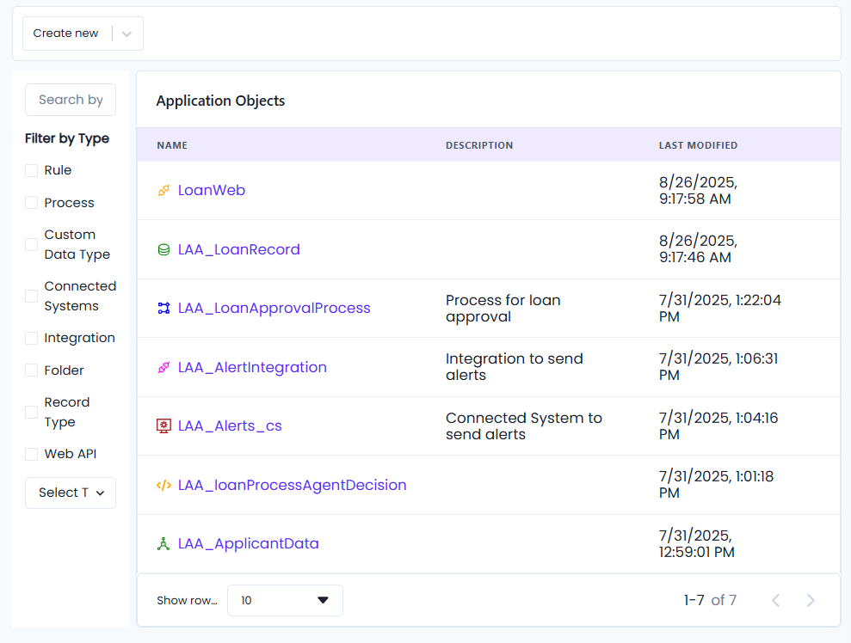Open the LAA_AlertIntegration link

click(x=252, y=367)
